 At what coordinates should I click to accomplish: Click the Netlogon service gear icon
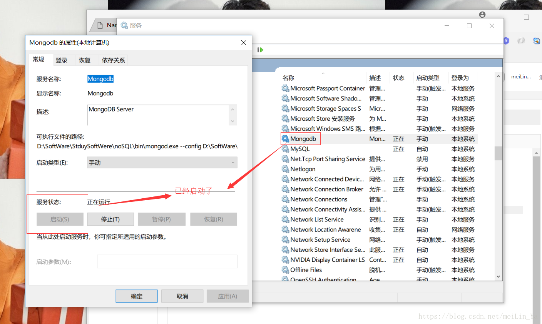click(x=285, y=169)
